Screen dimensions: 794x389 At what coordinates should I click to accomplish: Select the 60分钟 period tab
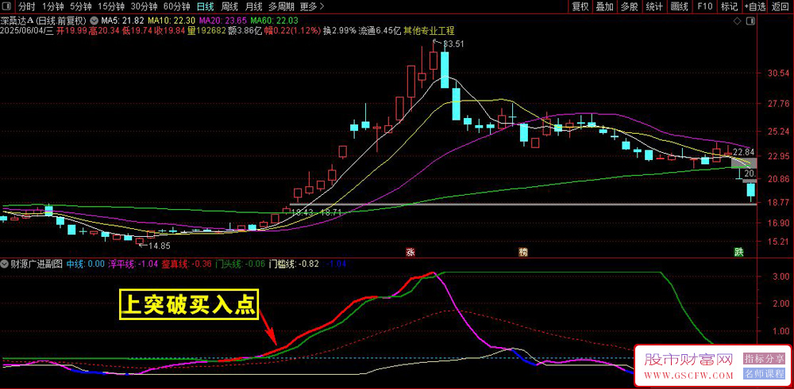pyautogui.click(x=177, y=6)
